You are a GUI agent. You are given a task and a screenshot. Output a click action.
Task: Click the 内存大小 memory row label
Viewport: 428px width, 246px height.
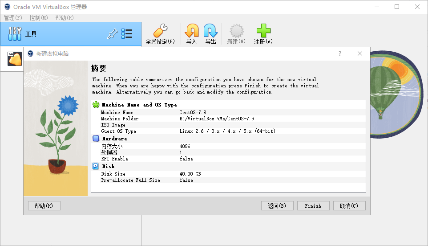[112, 146]
